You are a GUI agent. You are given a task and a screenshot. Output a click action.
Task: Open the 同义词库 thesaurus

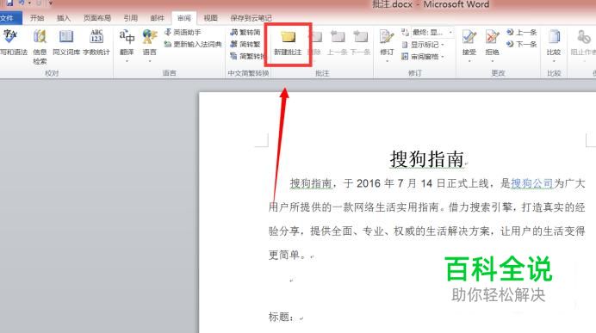click(x=66, y=42)
